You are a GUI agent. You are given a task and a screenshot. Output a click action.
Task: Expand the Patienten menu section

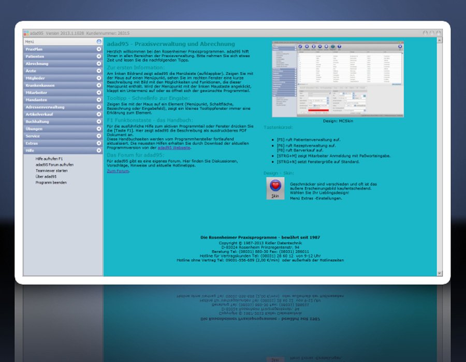pos(63,56)
